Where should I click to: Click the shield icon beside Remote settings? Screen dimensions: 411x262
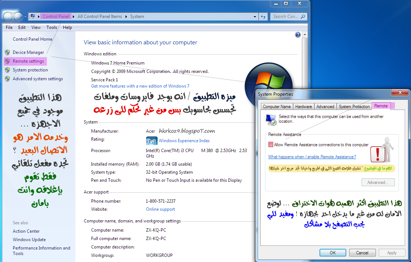tap(7, 61)
